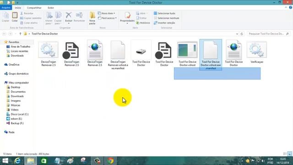The height and width of the screenshot is (165, 293).
Task: Open Internet Explorer from the taskbar
Action: [x=17, y=161]
